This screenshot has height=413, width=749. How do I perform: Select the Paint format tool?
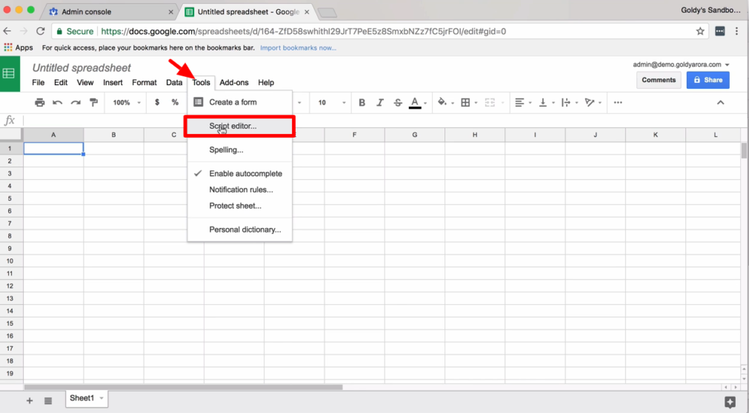pos(93,102)
